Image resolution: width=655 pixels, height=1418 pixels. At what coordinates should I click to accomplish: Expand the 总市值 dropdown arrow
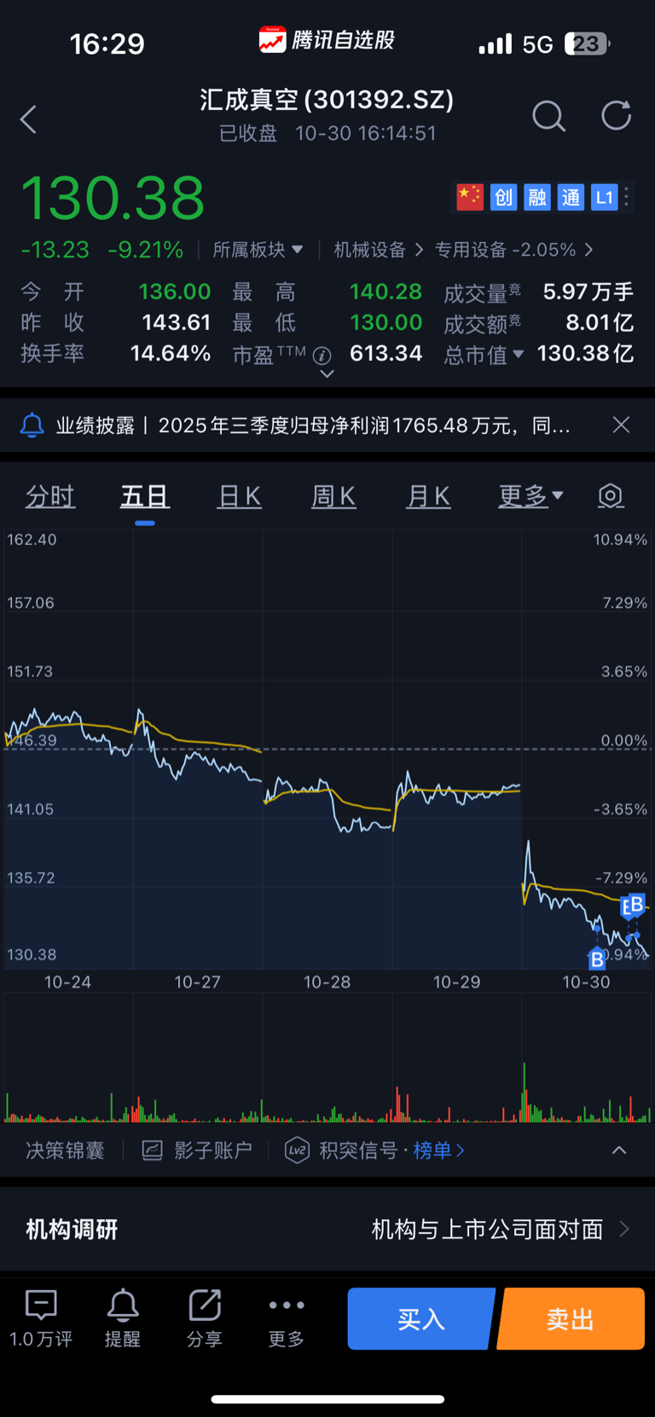(x=518, y=354)
